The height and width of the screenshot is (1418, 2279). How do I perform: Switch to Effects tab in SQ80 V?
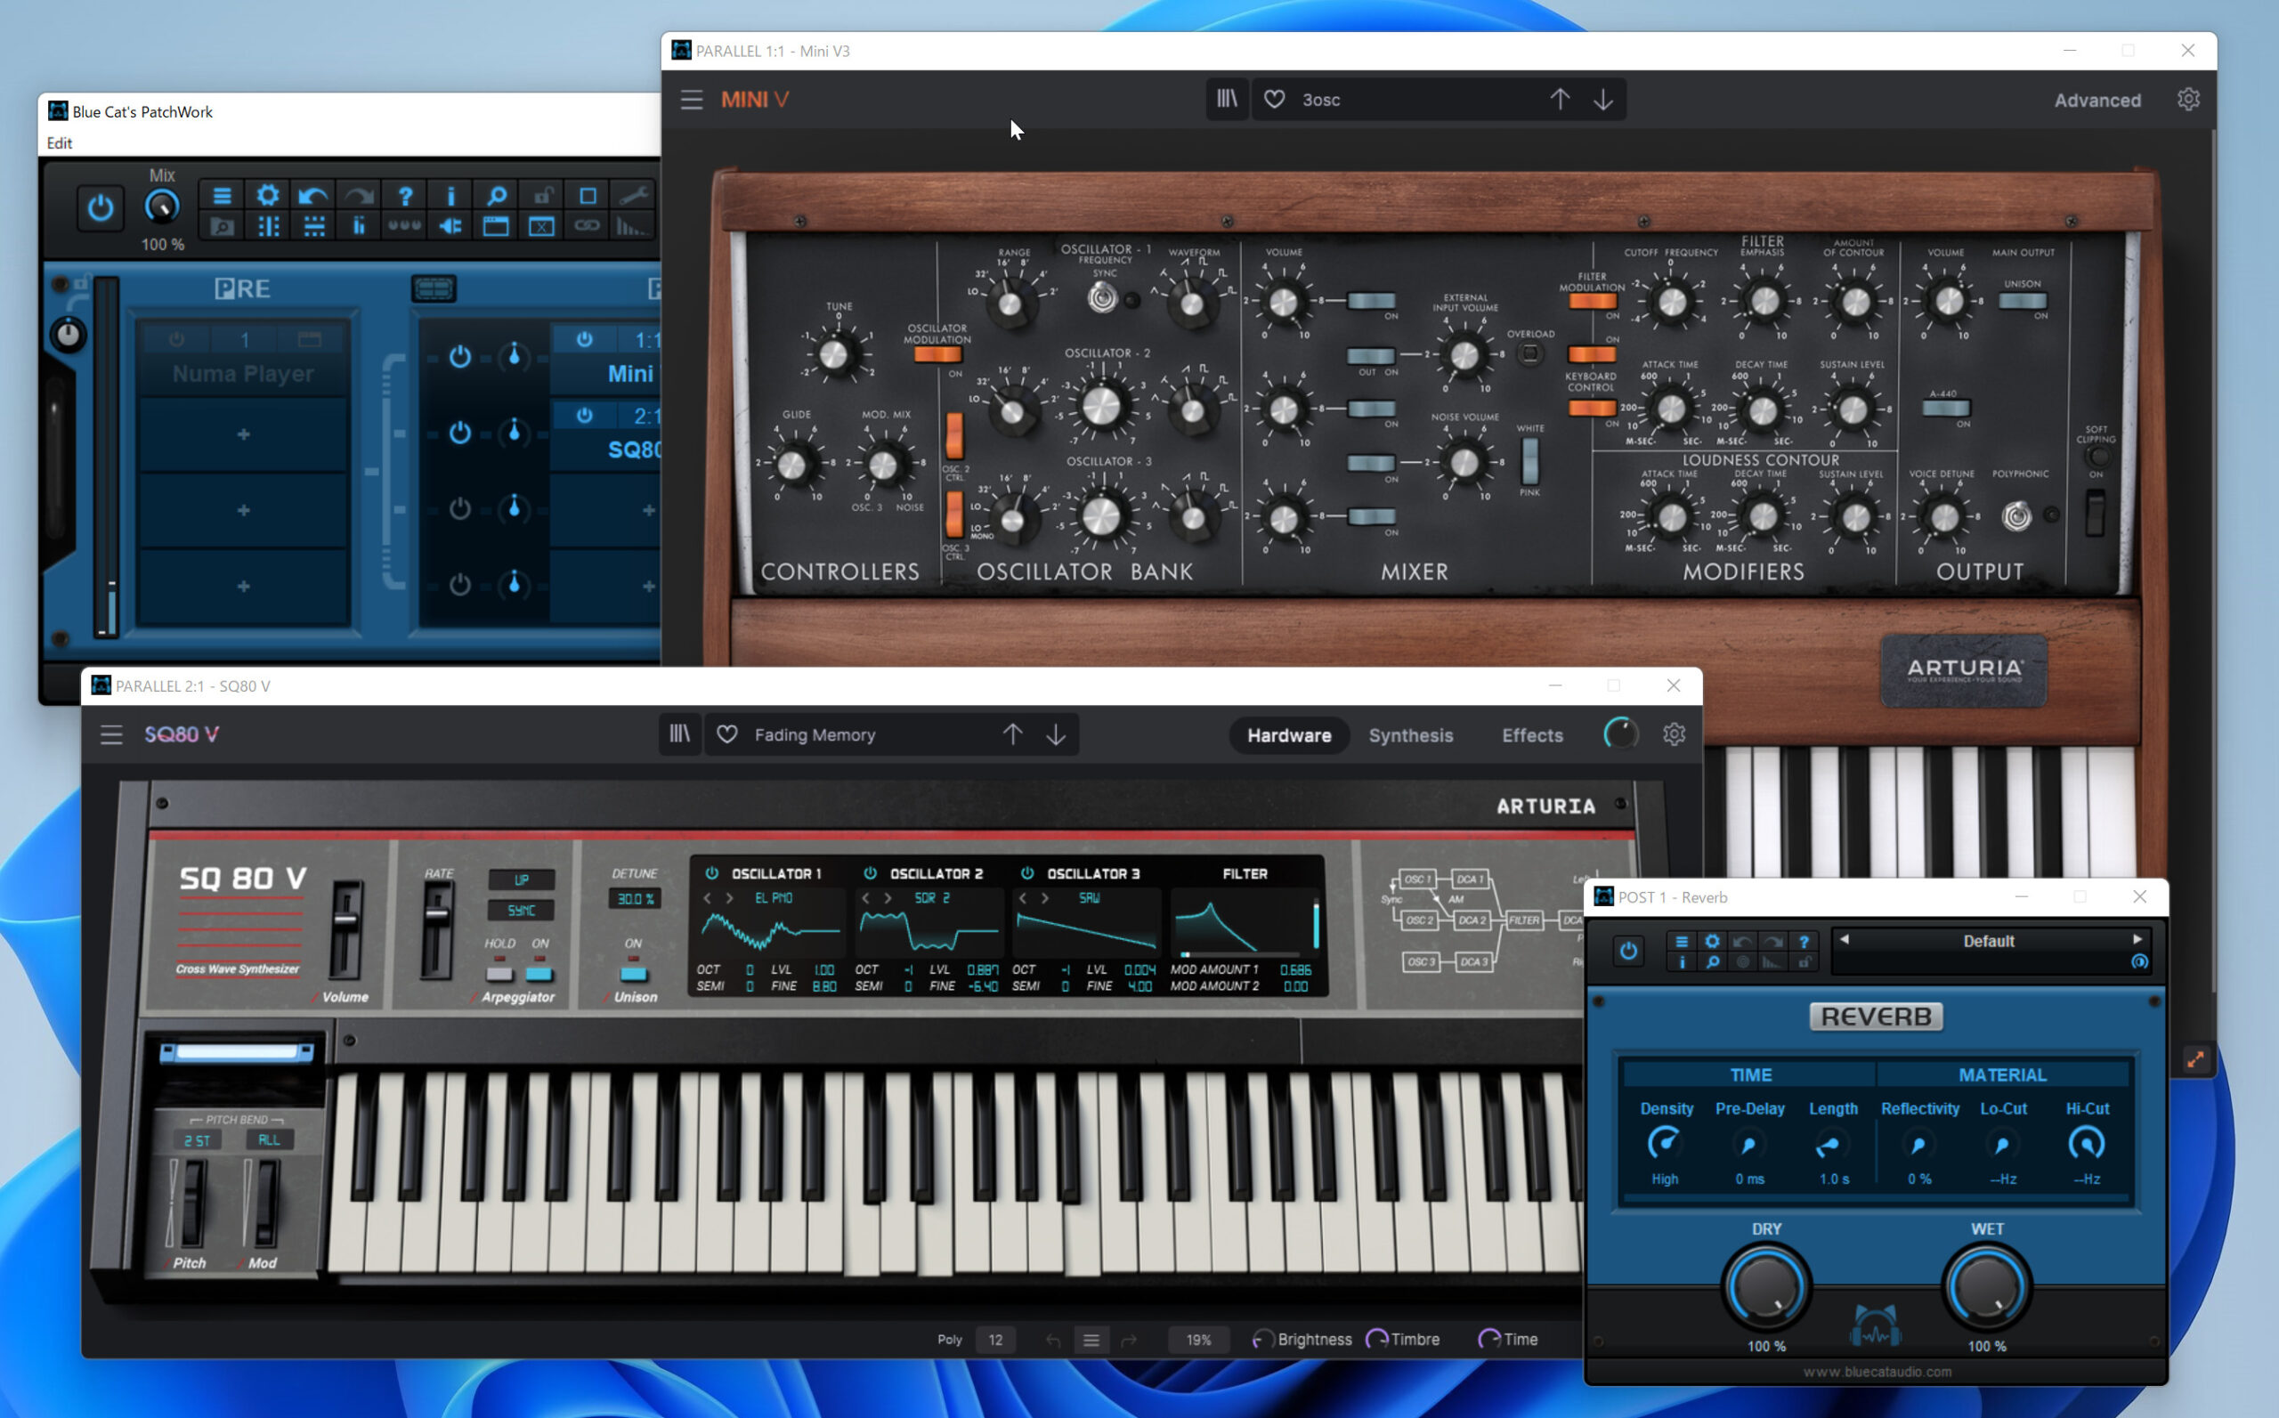(x=1531, y=735)
